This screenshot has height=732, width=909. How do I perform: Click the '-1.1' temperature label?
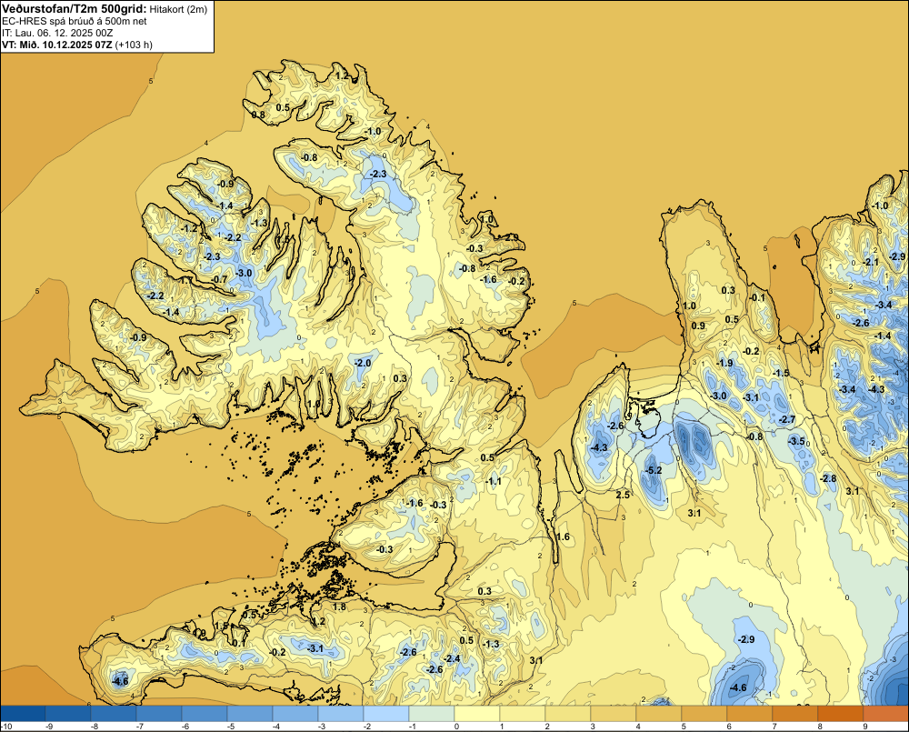click(x=493, y=482)
